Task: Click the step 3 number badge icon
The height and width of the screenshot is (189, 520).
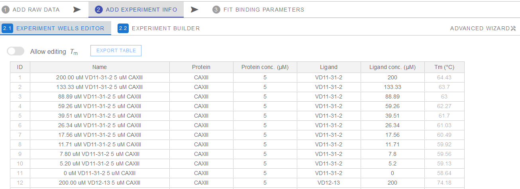Action: [216, 10]
